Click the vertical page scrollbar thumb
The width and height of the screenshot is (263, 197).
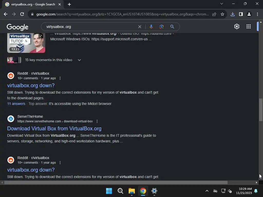click(x=261, y=110)
